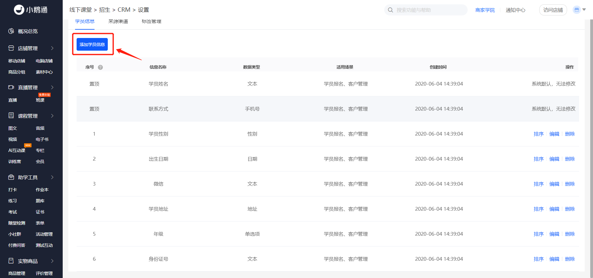Open the 通知中心 link
593x278 pixels.
click(x=515, y=10)
